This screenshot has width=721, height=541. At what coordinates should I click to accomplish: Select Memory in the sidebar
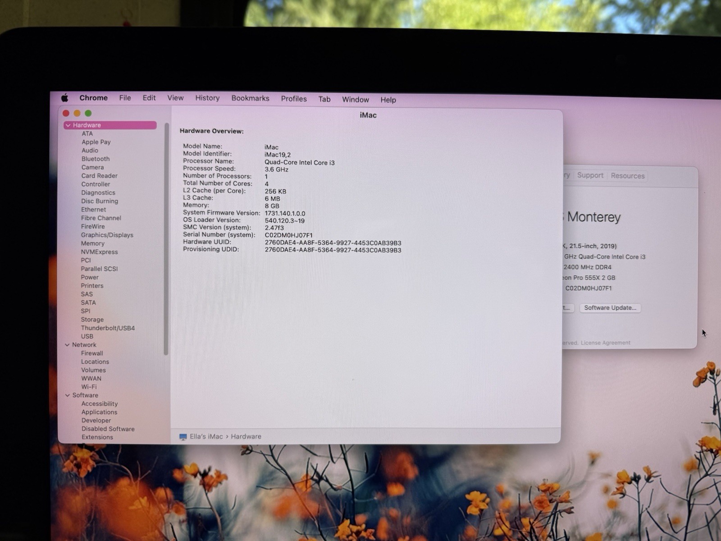(x=92, y=243)
